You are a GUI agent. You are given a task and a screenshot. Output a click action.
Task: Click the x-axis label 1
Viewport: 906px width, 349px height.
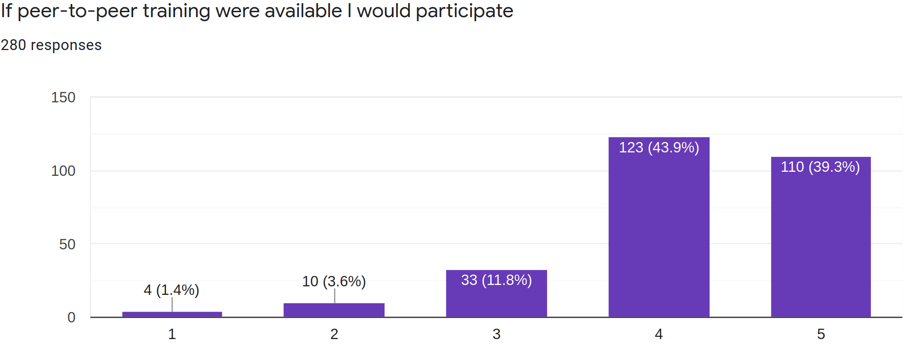pos(172,334)
